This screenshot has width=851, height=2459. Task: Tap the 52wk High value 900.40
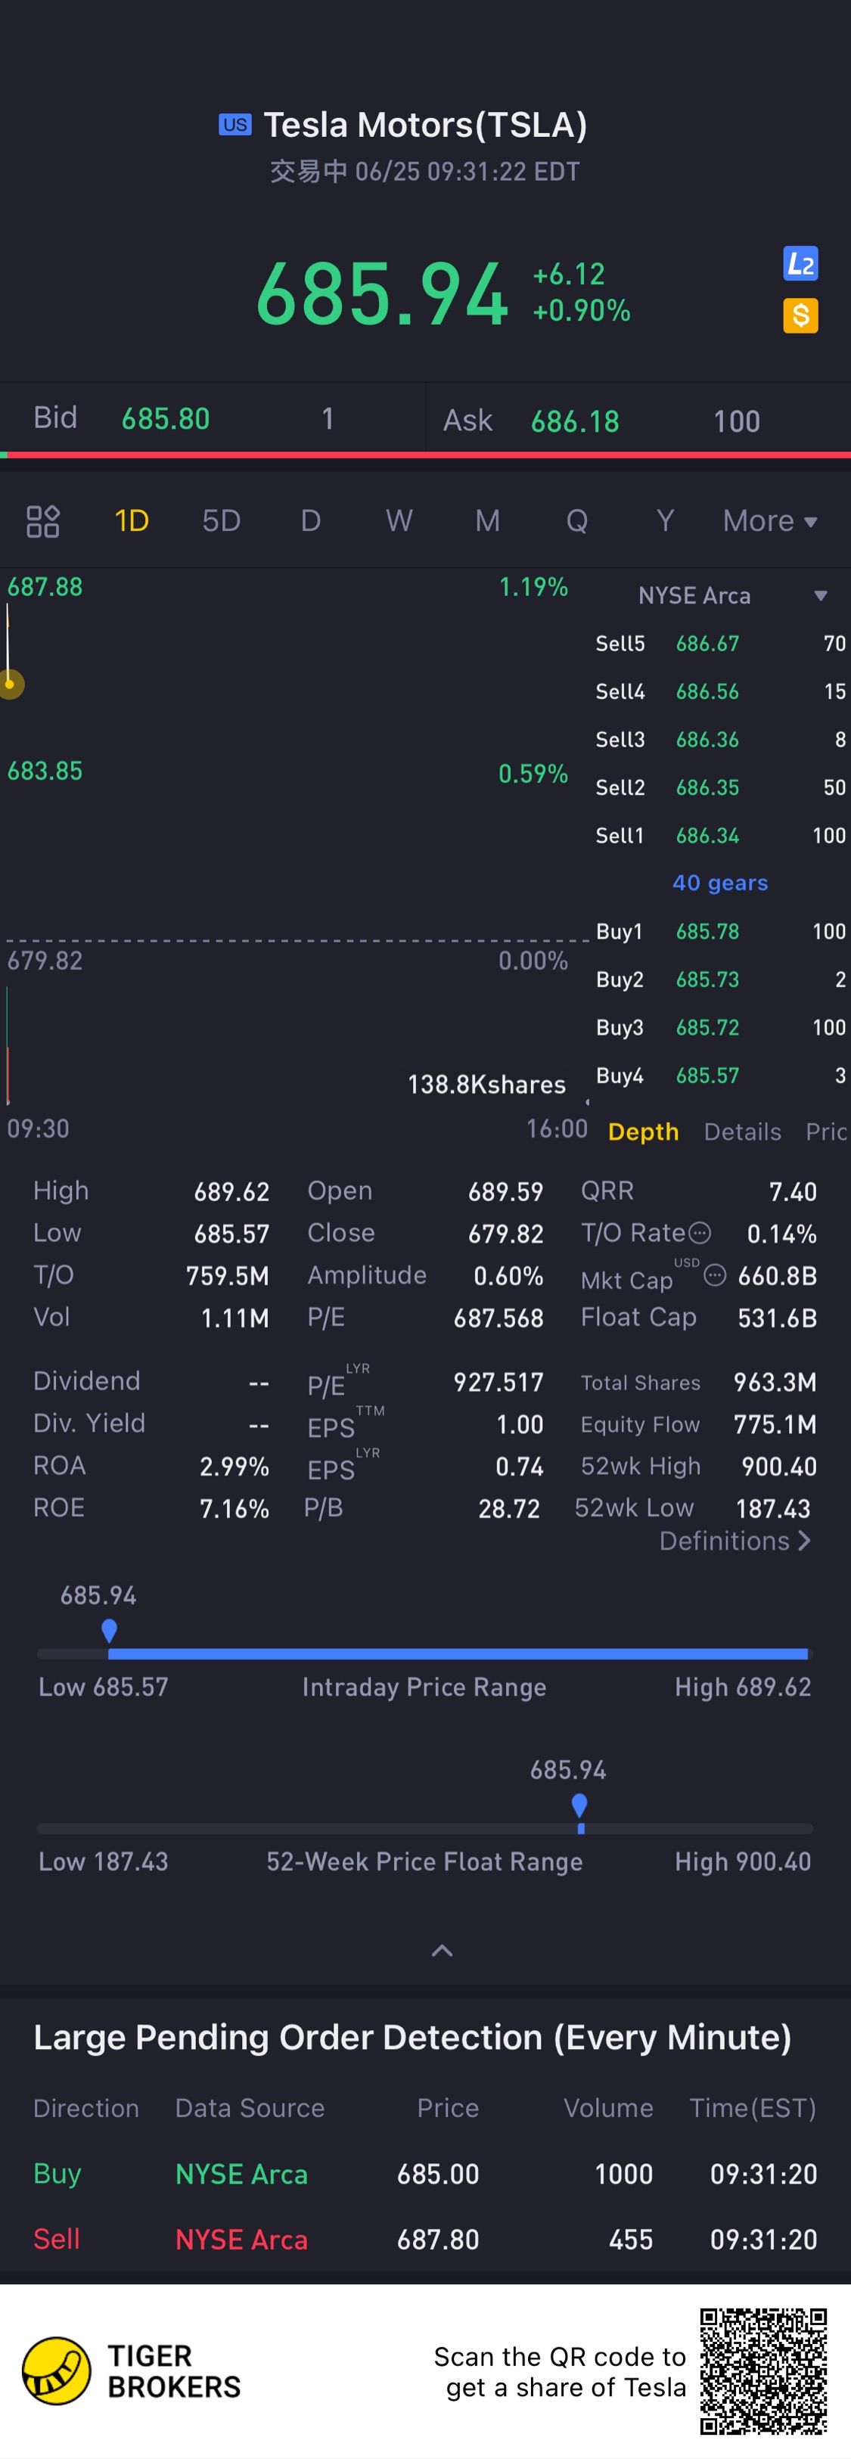click(778, 1467)
